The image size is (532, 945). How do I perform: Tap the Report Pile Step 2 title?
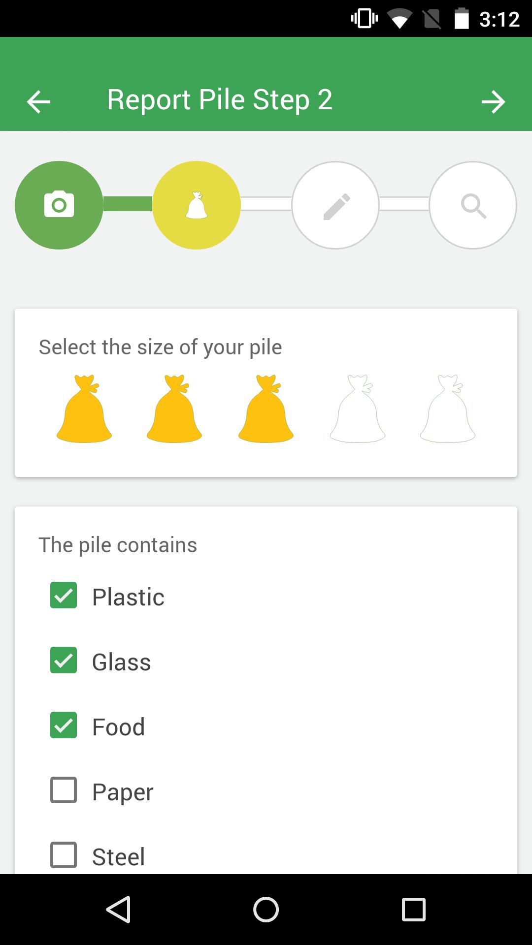click(220, 100)
